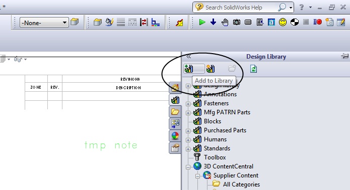Open the View Palette tab
The image size is (350, 190).
[175, 123]
